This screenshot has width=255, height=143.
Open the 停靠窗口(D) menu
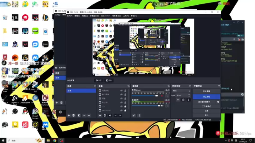(x=94, y=16)
